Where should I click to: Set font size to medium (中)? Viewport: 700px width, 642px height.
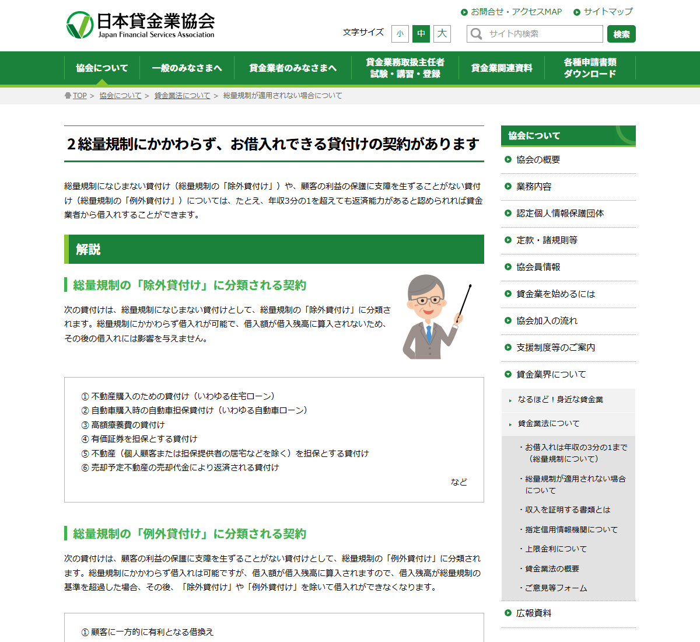click(x=421, y=34)
